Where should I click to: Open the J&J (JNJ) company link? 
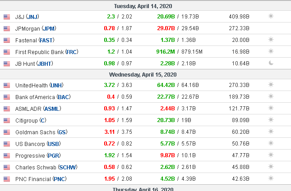[x=27, y=17]
